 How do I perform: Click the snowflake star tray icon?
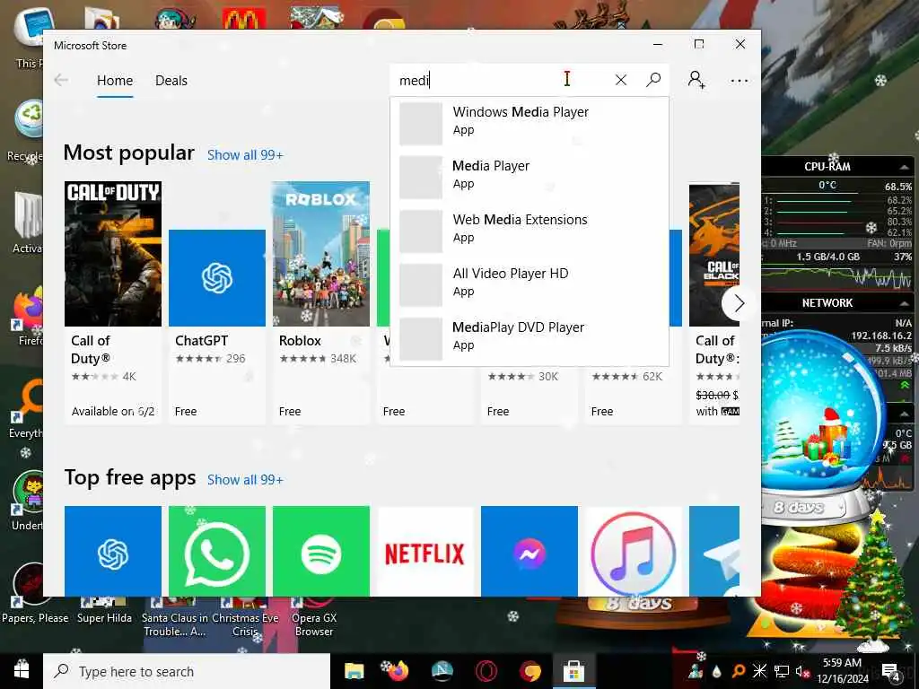pyautogui.click(x=759, y=671)
